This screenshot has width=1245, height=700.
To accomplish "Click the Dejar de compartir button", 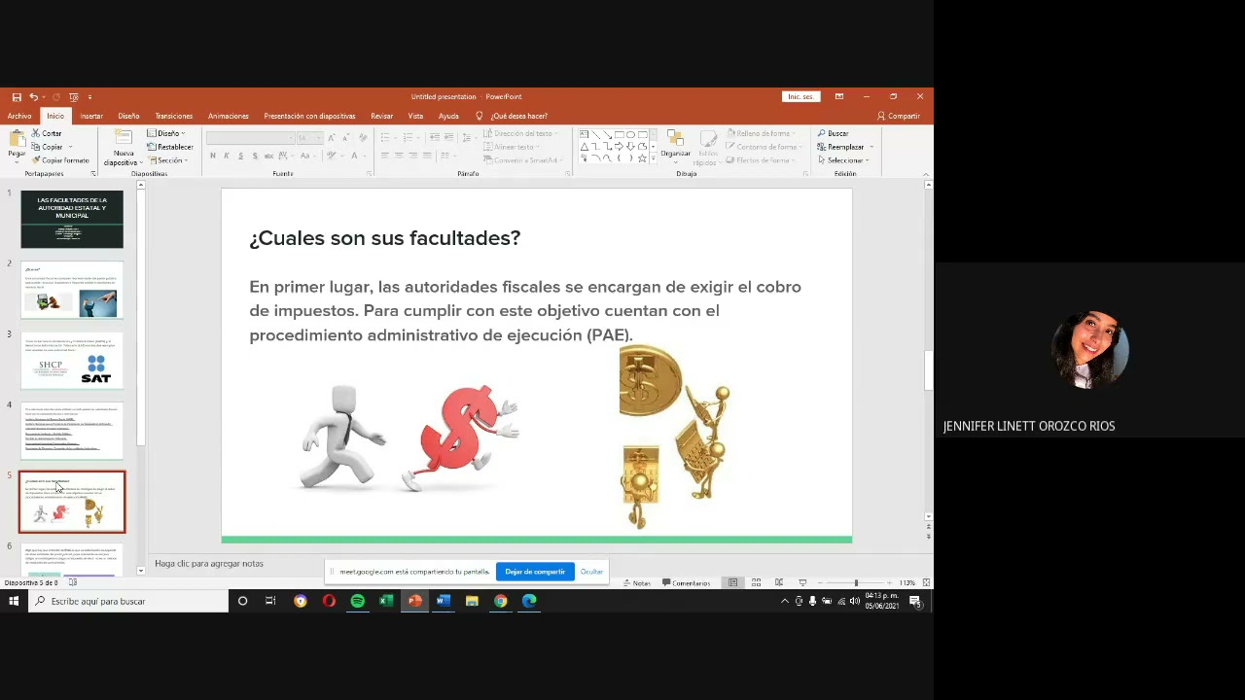I will click(535, 572).
